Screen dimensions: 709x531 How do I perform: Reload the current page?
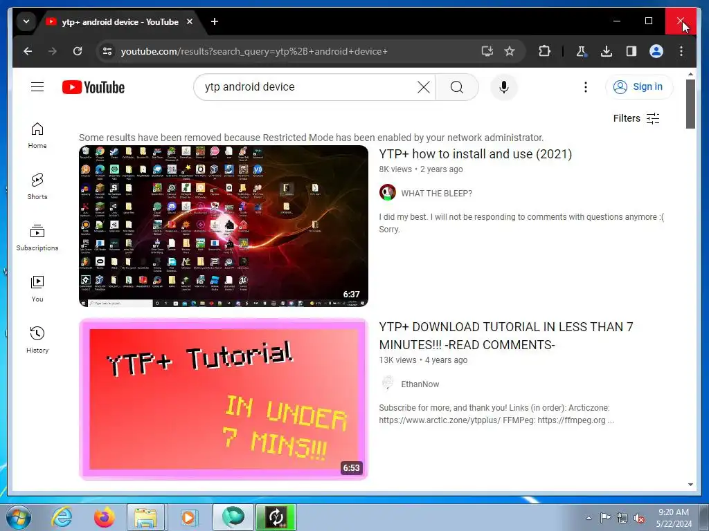coord(78,51)
